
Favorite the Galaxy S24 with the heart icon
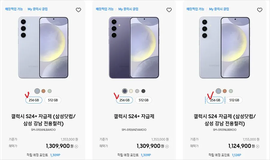click(260, 10)
